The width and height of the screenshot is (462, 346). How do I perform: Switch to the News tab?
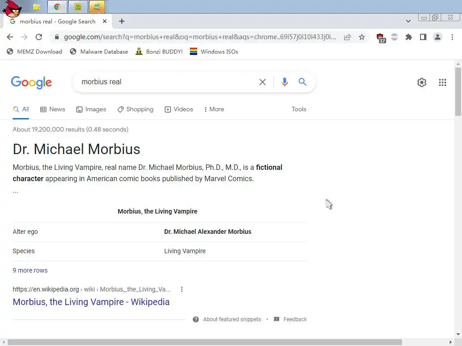click(x=53, y=109)
